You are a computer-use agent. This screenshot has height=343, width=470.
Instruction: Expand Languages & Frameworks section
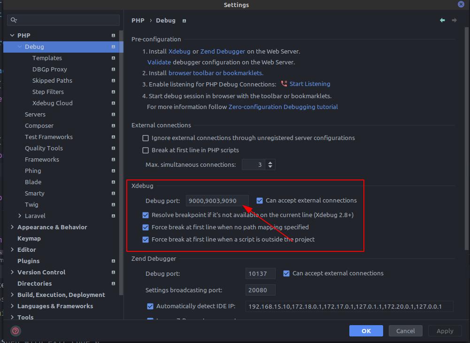coord(12,306)
